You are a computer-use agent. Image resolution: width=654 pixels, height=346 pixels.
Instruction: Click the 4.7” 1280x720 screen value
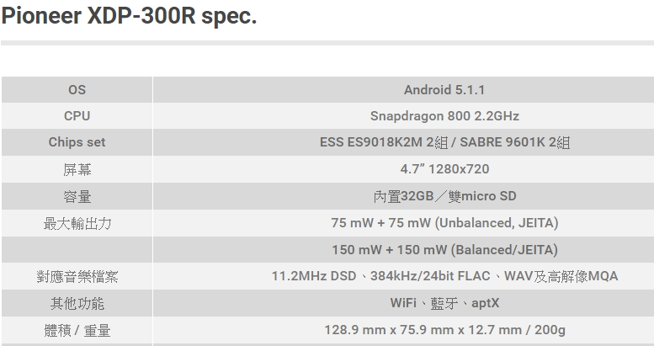(x=444, y=168)
